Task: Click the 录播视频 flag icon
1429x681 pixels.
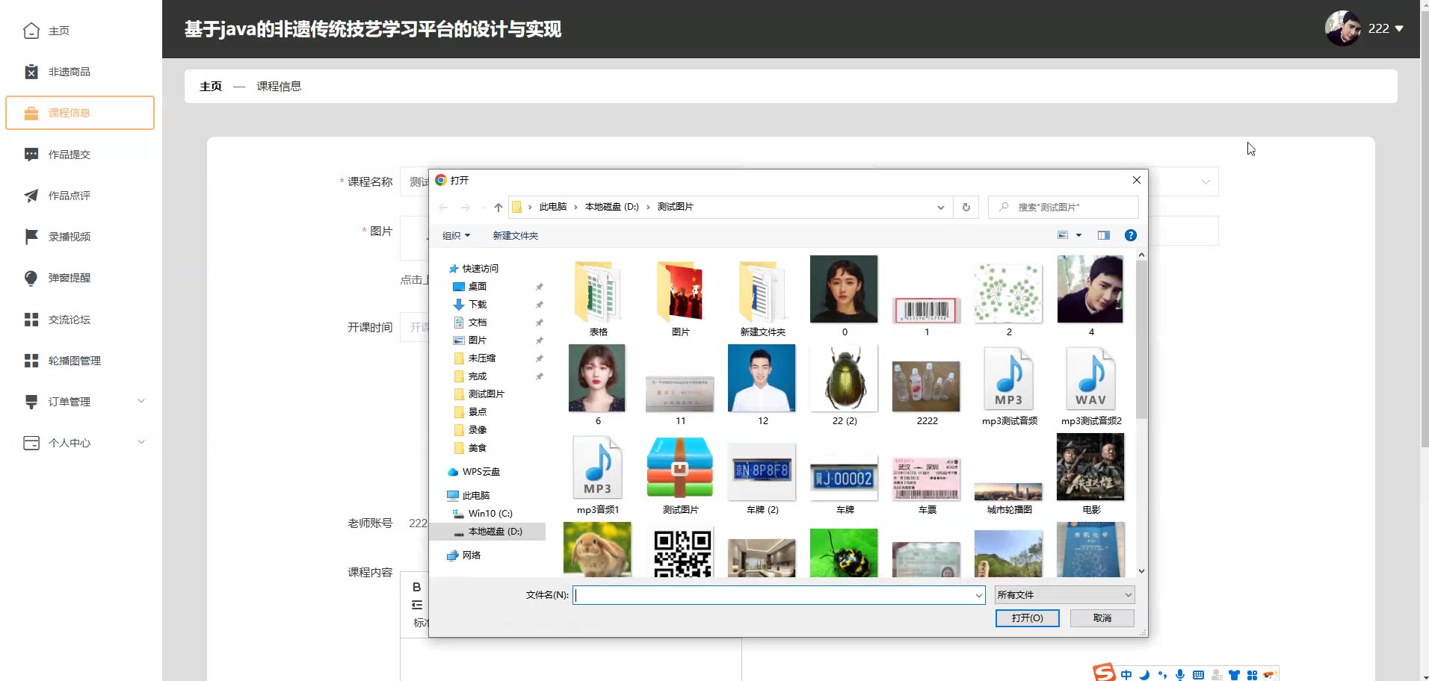Action: click(x=31, y=237)
